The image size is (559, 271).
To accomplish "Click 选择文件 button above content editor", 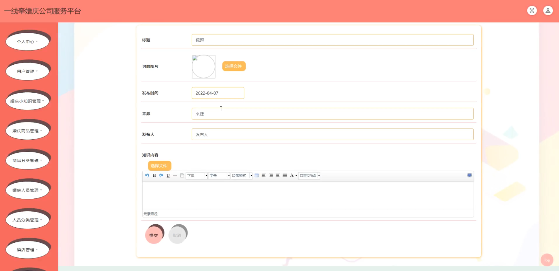I will coord(159,166).
